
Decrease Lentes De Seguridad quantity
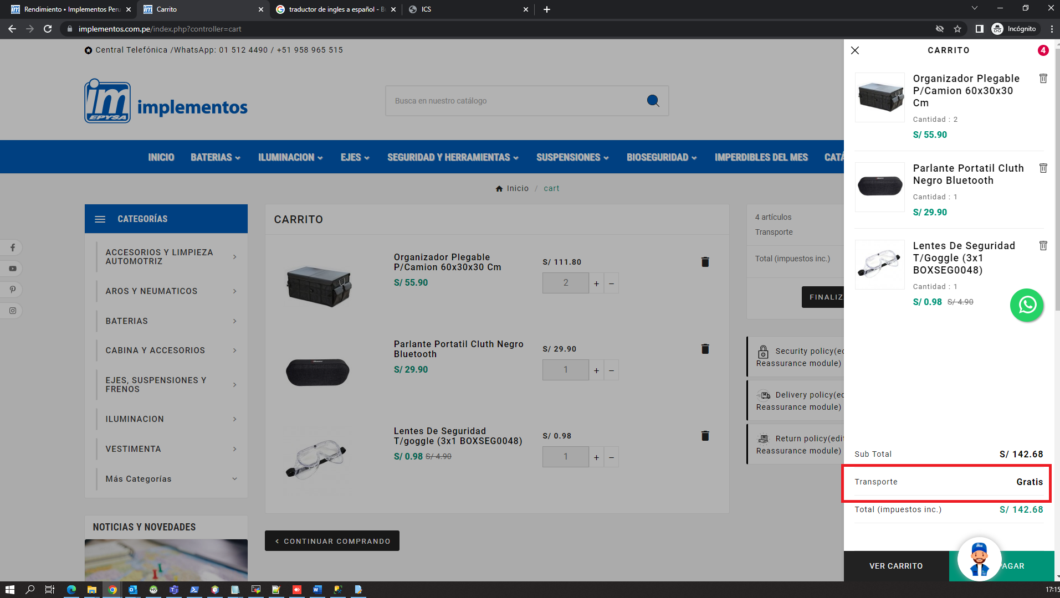point(612,457)
